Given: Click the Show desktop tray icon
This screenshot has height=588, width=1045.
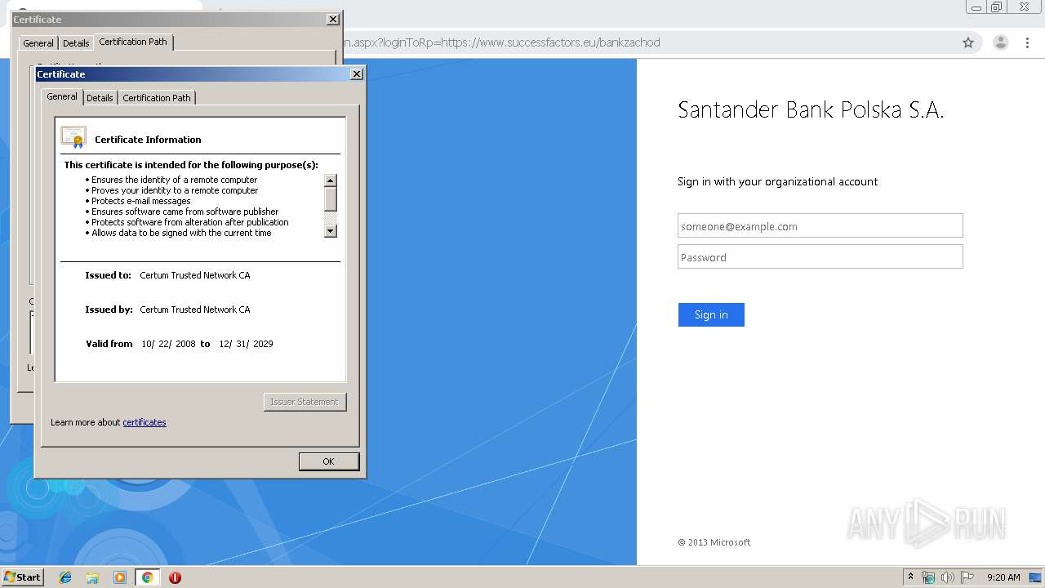Looking at the screenshot, I should pyautogui.click(x=1034, y=577).
